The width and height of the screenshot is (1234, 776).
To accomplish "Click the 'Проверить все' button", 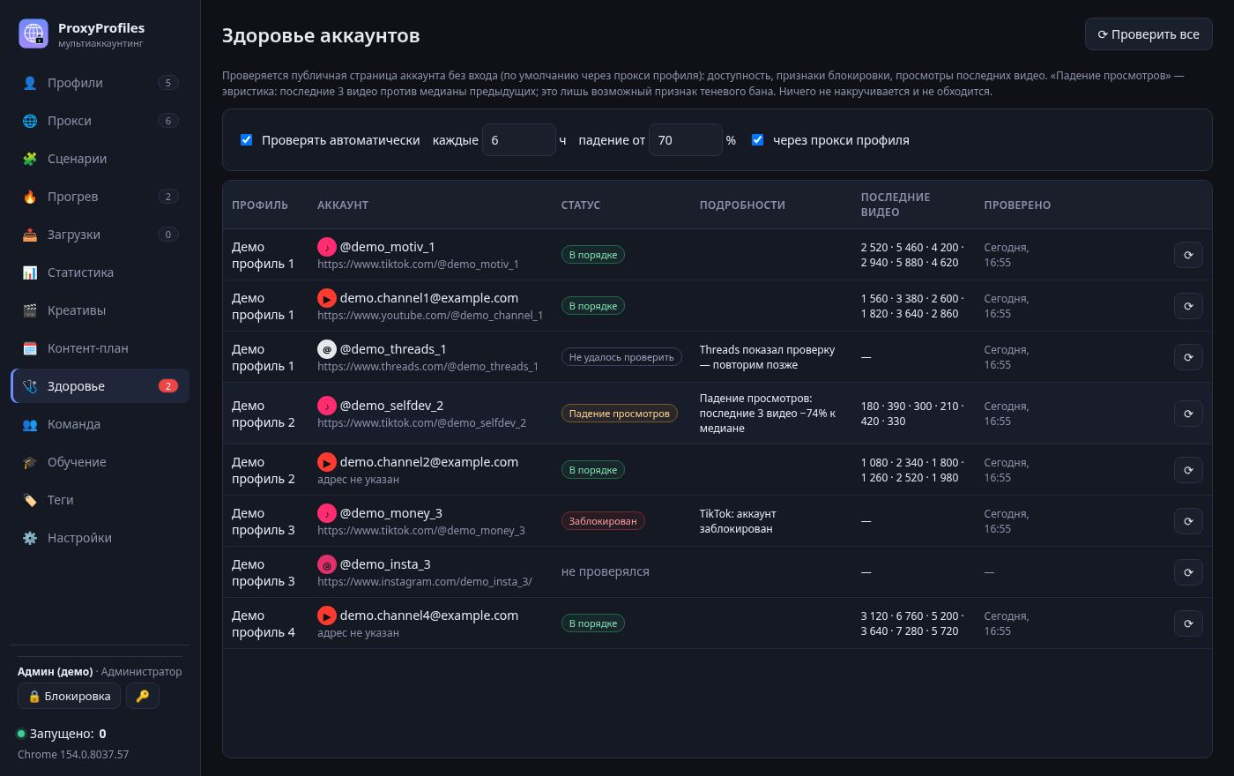I will (x=1149, y=34).
